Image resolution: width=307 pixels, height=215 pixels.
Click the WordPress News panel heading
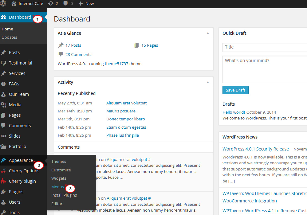tap(240, 137)
